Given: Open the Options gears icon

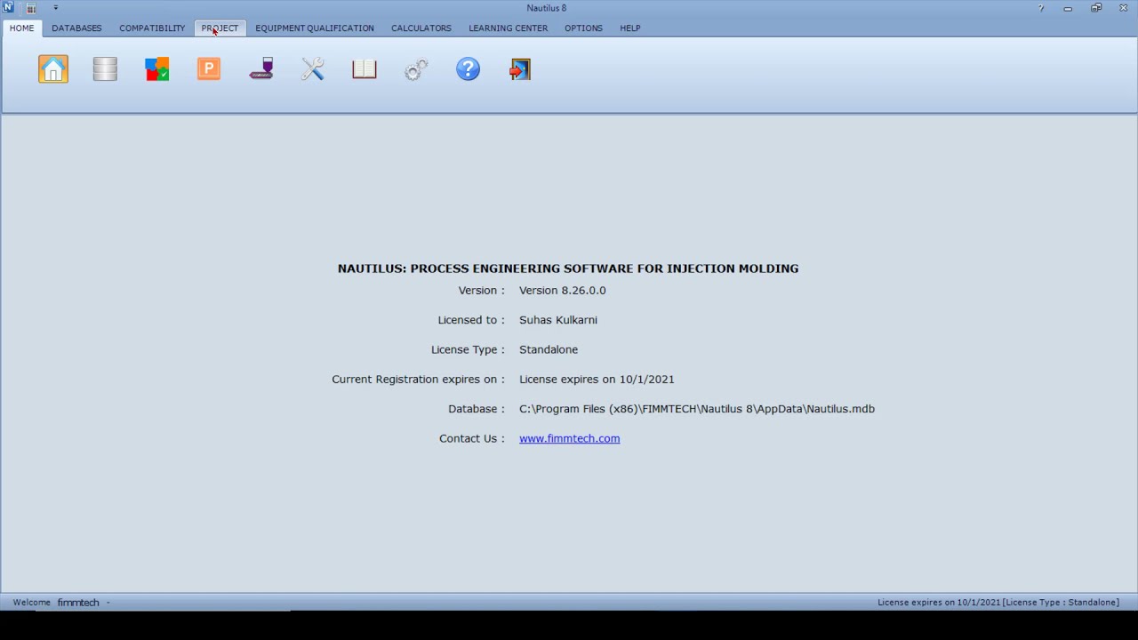Looking at the screenshot, I should pyautogui.click(x=416, y=69).
